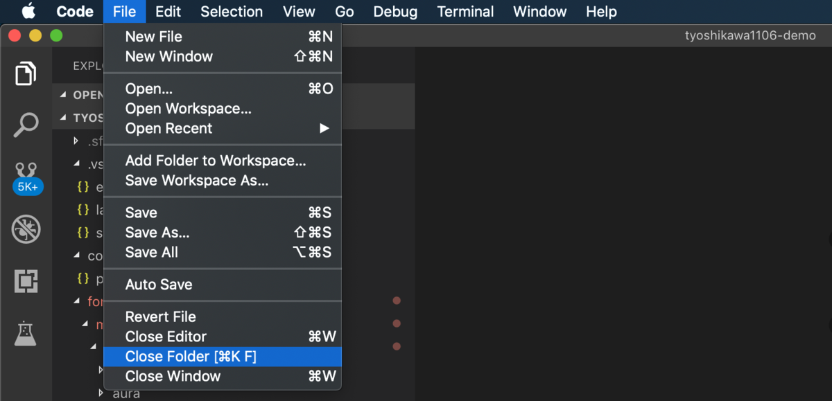The height and width of the screenshot is (401, 832).
Task: Expand the .sfdx tree entry
Action: [x=76, y=141]
